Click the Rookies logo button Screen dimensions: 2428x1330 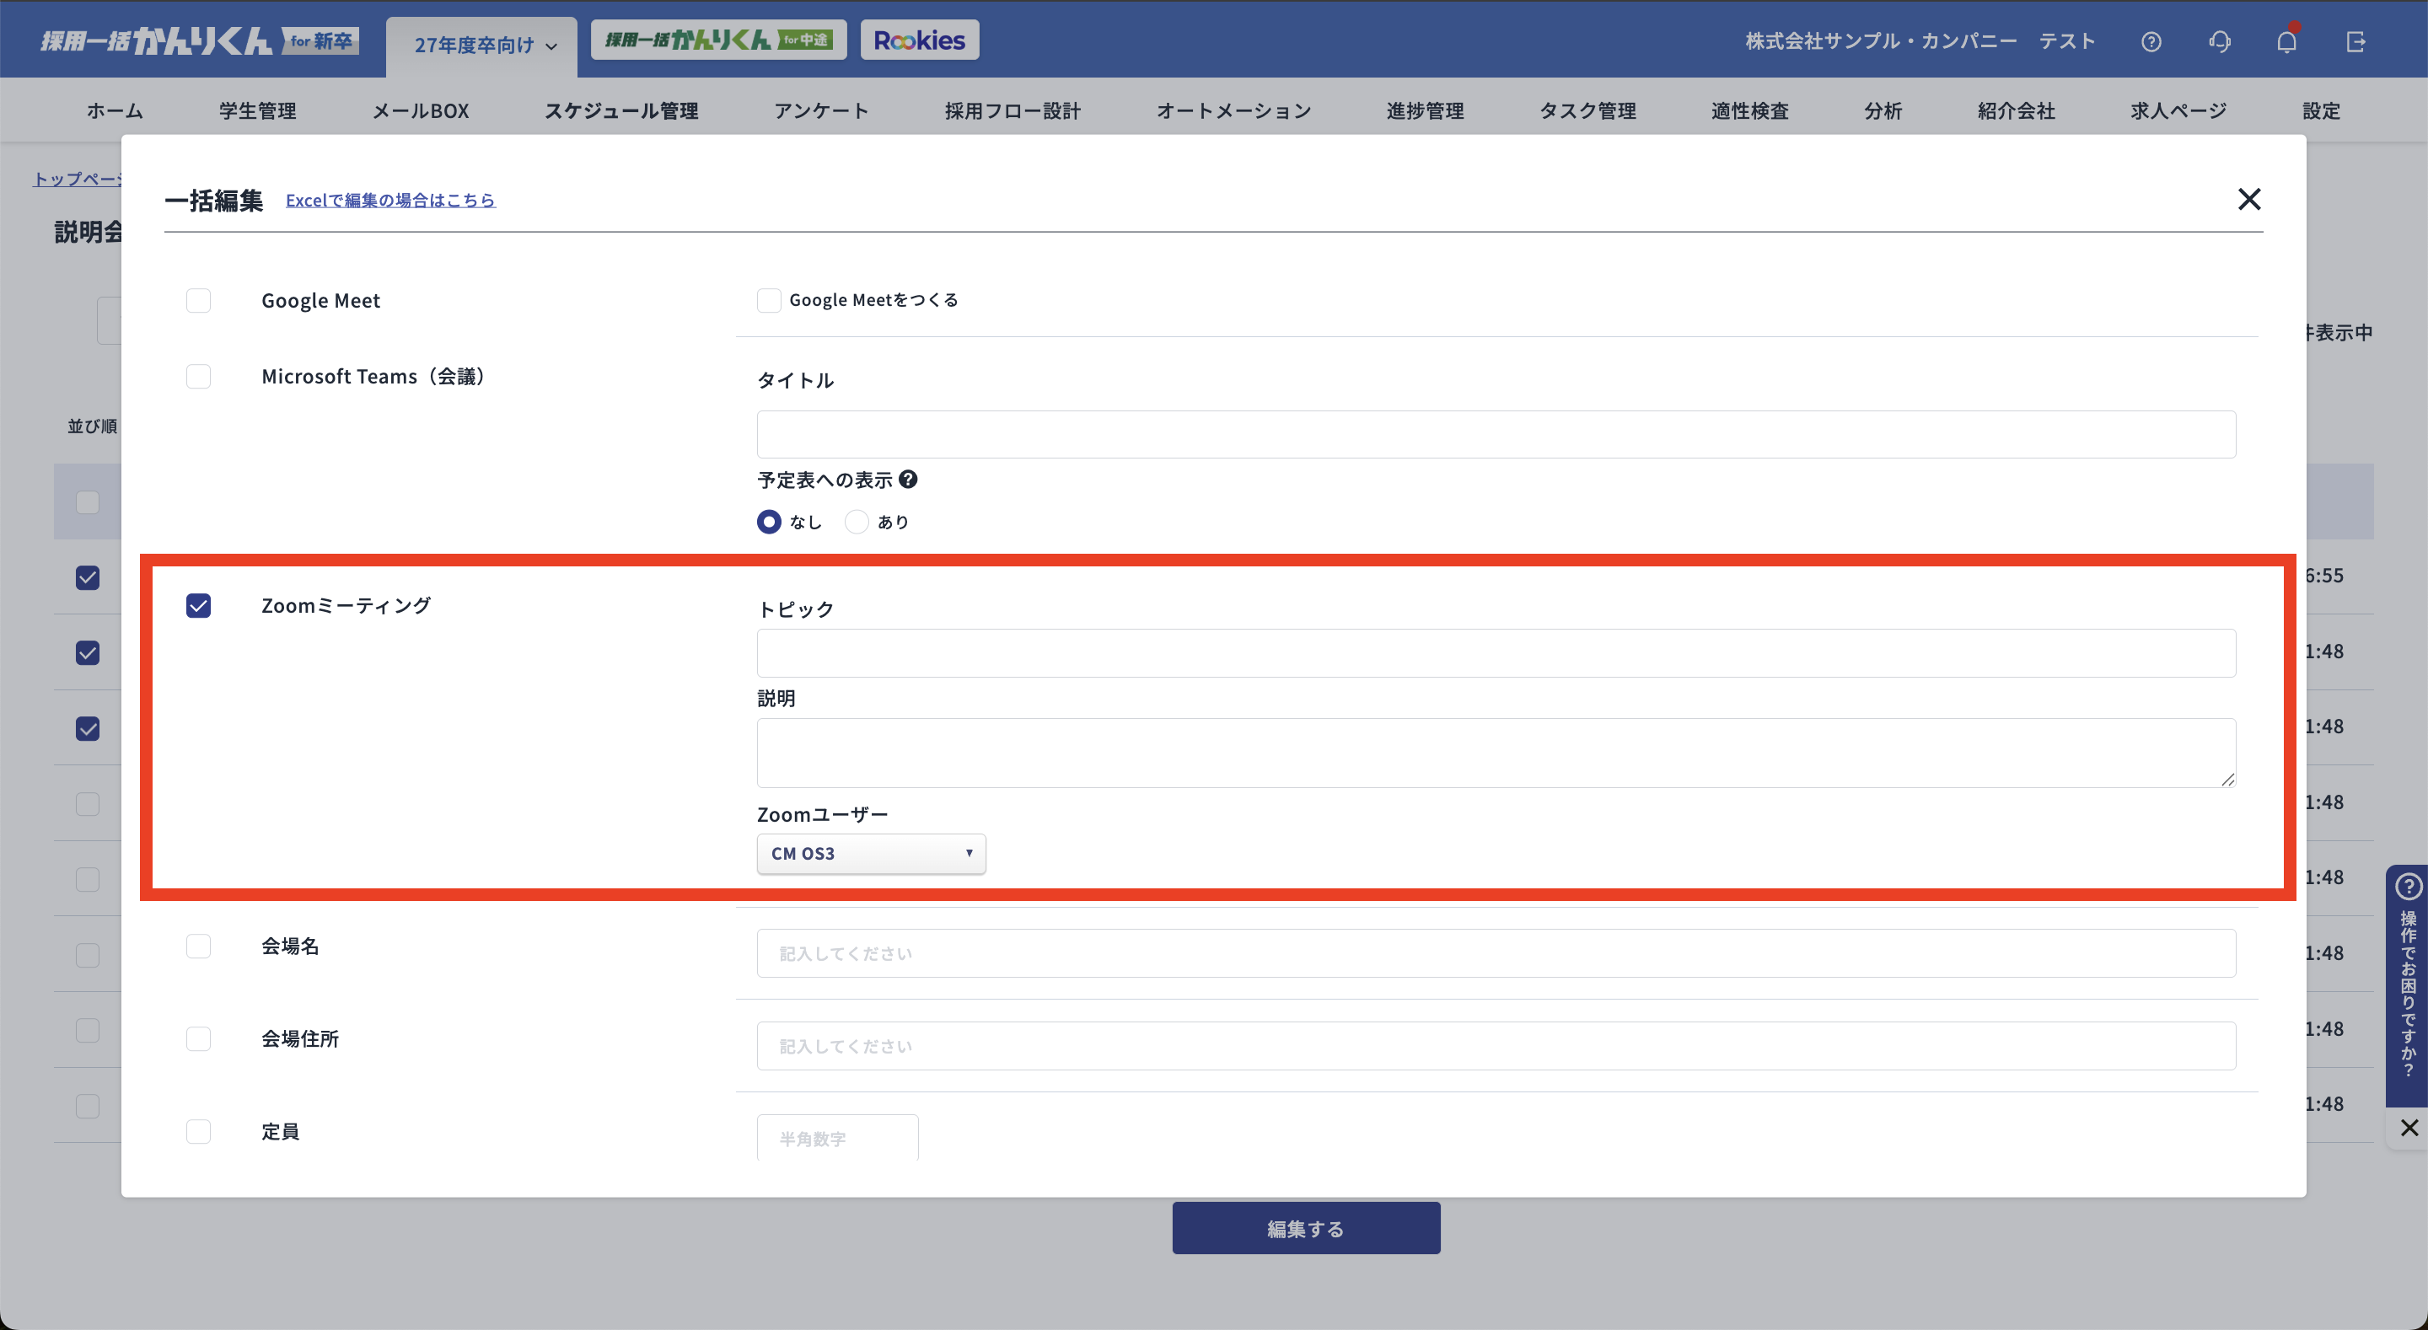point(919,40)
